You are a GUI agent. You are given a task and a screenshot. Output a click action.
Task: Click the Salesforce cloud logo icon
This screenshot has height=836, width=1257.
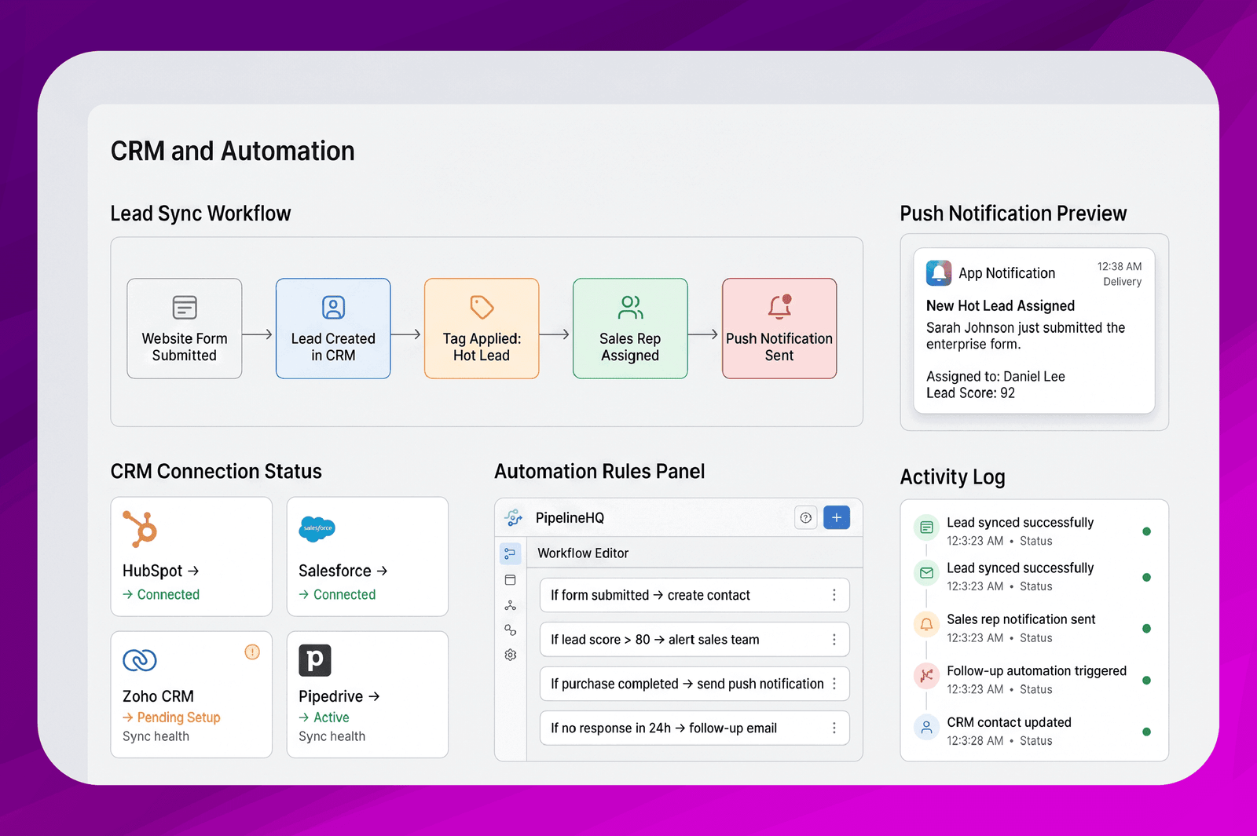click(317, 529)
